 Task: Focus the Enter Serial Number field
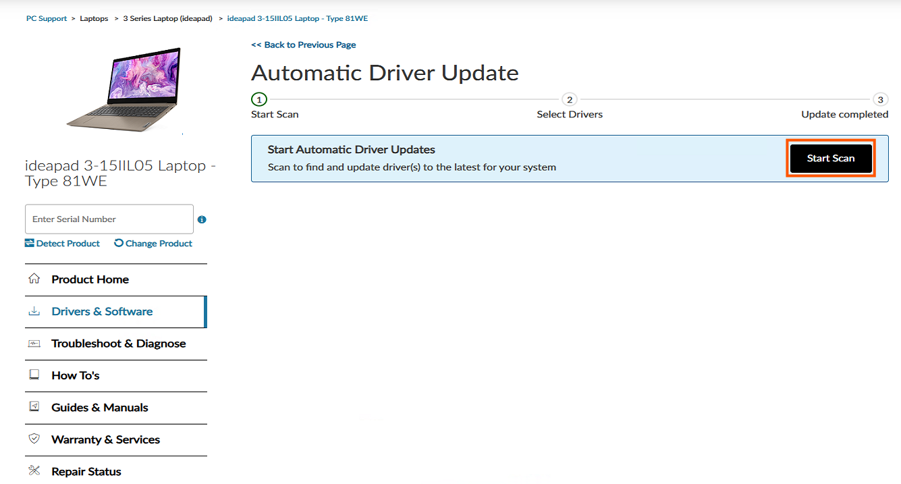coord(109,219)
